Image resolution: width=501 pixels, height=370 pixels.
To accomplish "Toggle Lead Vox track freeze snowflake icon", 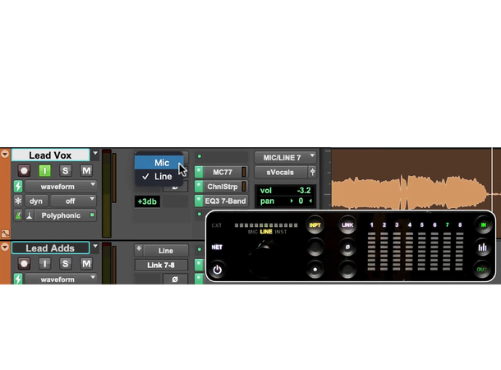I will point(18,201).
